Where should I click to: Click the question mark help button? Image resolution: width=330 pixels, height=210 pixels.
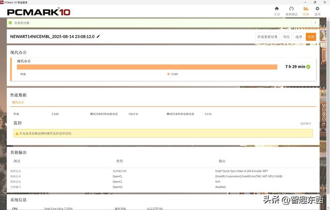point(315,23)
